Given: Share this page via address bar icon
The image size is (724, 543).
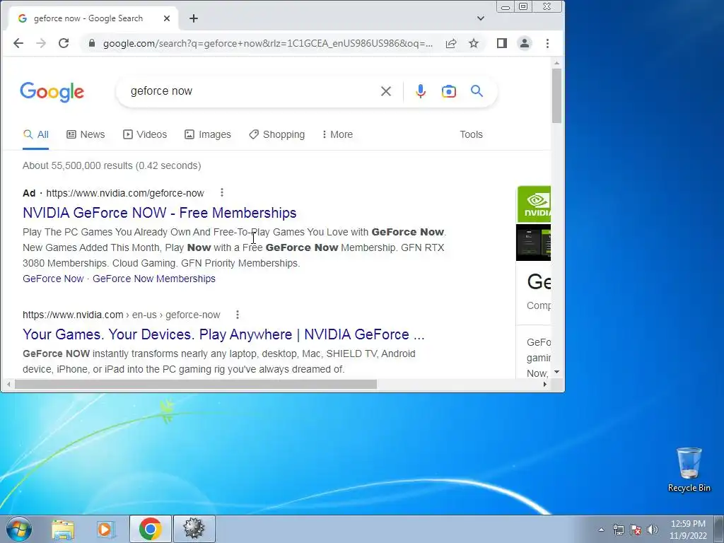Looking at the screenshot, I should [451, 43].
